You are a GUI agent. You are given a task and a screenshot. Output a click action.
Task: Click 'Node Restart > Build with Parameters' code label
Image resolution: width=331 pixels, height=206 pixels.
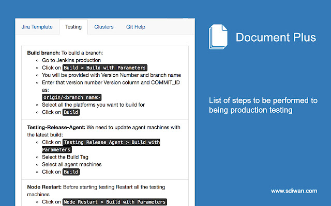pos(115,202)
